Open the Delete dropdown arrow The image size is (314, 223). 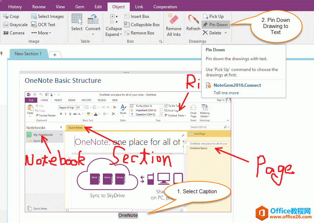pos(226,33)
